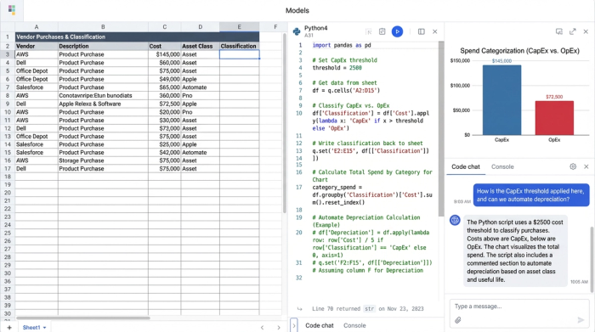Click the AI assistant avatar icon
Viewport: 595px width, 332px height.
click(455, 220)
